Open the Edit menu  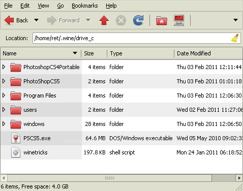[x=25, y=6]
